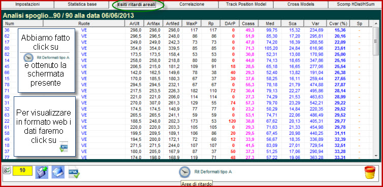Click the folder export icon with green arrow

coord(42,172)
